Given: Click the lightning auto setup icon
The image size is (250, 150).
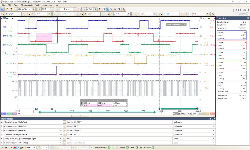Looking at the screenshot, I should click(7, 9).
